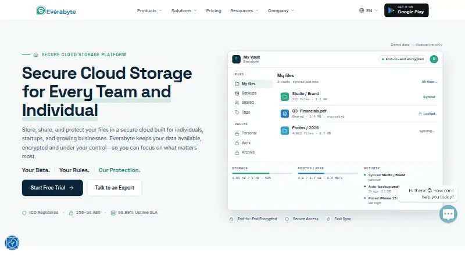
Task: Click the globe language icon
Action: 362,10
